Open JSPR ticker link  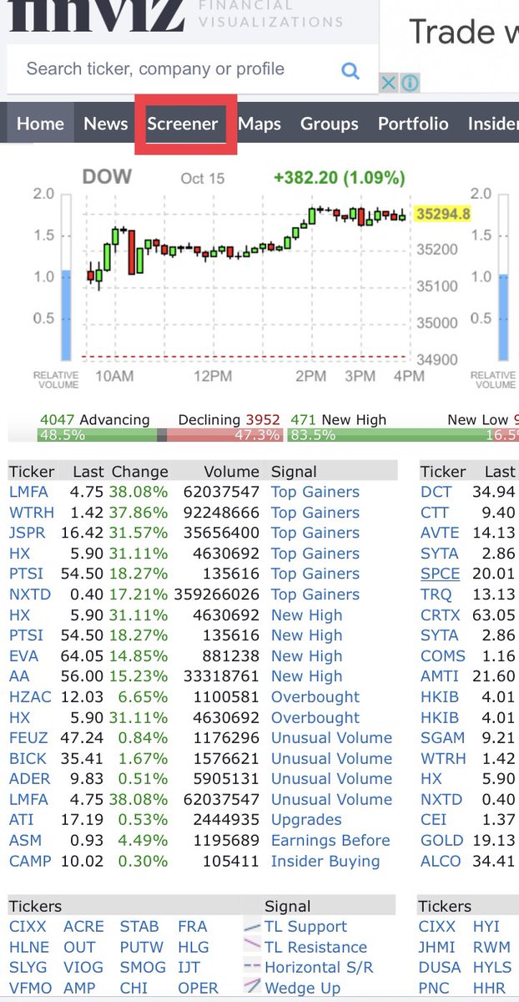click(x=27, y=533)
